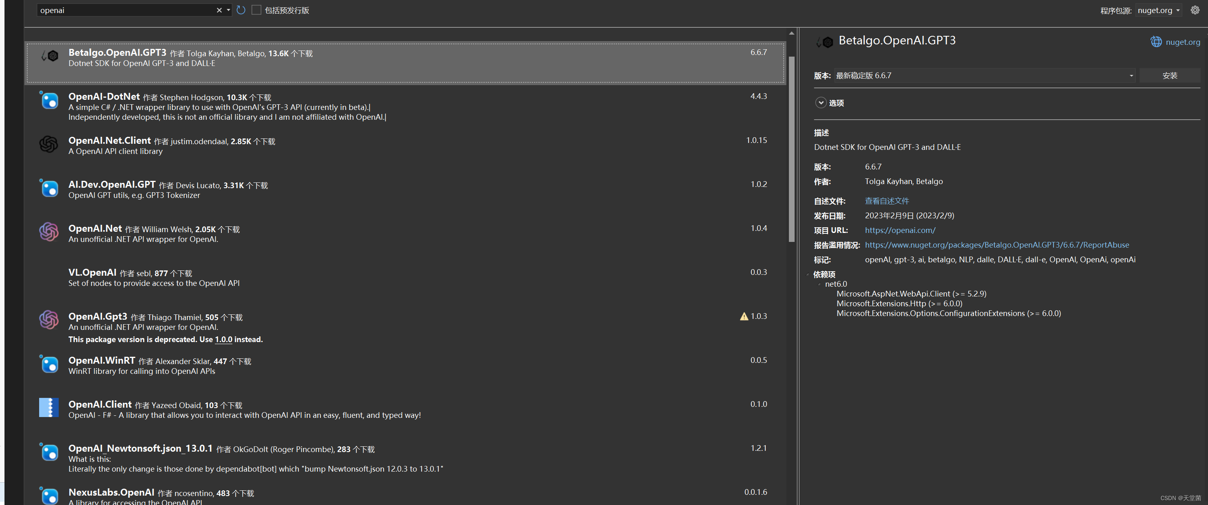Screen dimensions: 1208x505
Task: Click the globe icon next to nuget.org
Action: [1156, 42]
